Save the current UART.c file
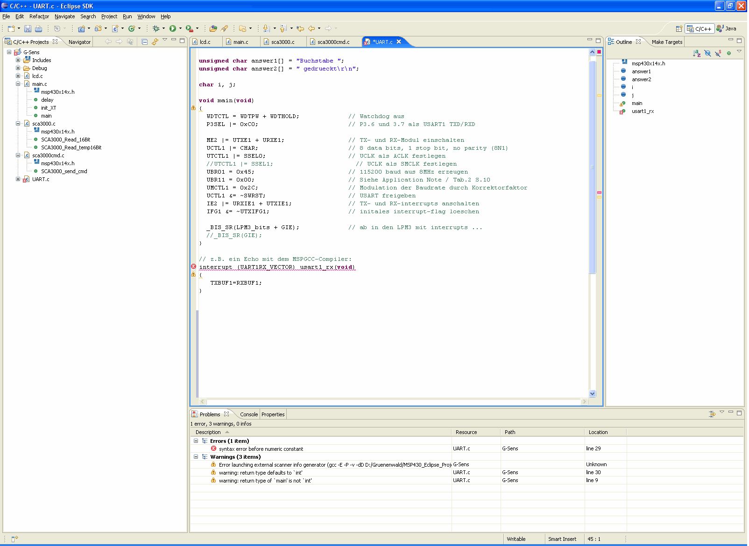The height and width of the screenshot is (546, 749). (28, 28)
